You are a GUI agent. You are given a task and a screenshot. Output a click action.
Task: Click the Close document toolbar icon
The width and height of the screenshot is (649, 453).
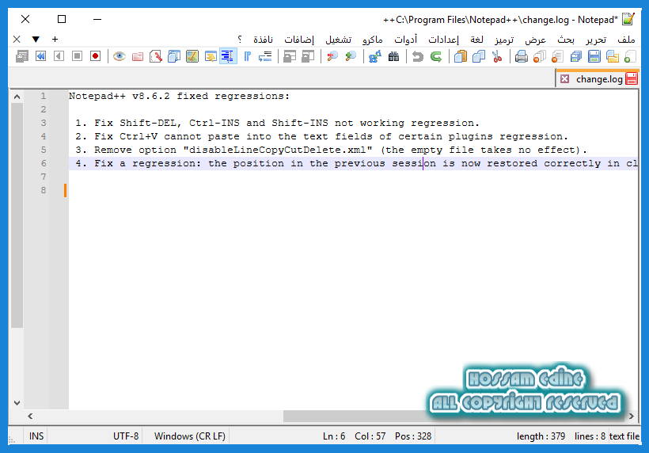click(x=557, y=56)
